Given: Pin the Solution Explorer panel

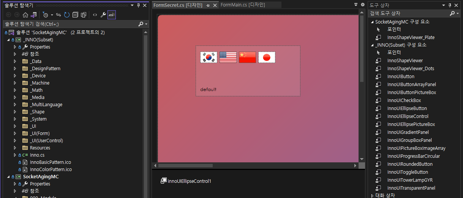Looking at the screenshot, I should (x=138, y=5).
